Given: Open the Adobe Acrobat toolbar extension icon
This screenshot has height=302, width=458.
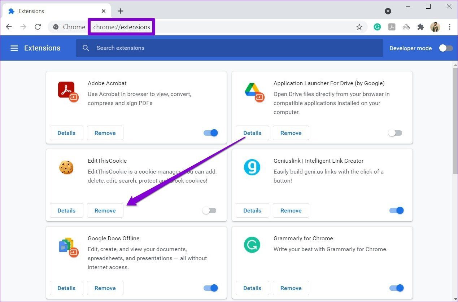Looking at the screenshot, I should (392, 27).
